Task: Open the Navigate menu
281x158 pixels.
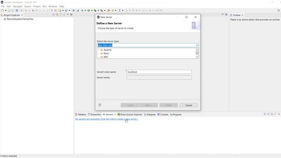Action: click(18, 6)
